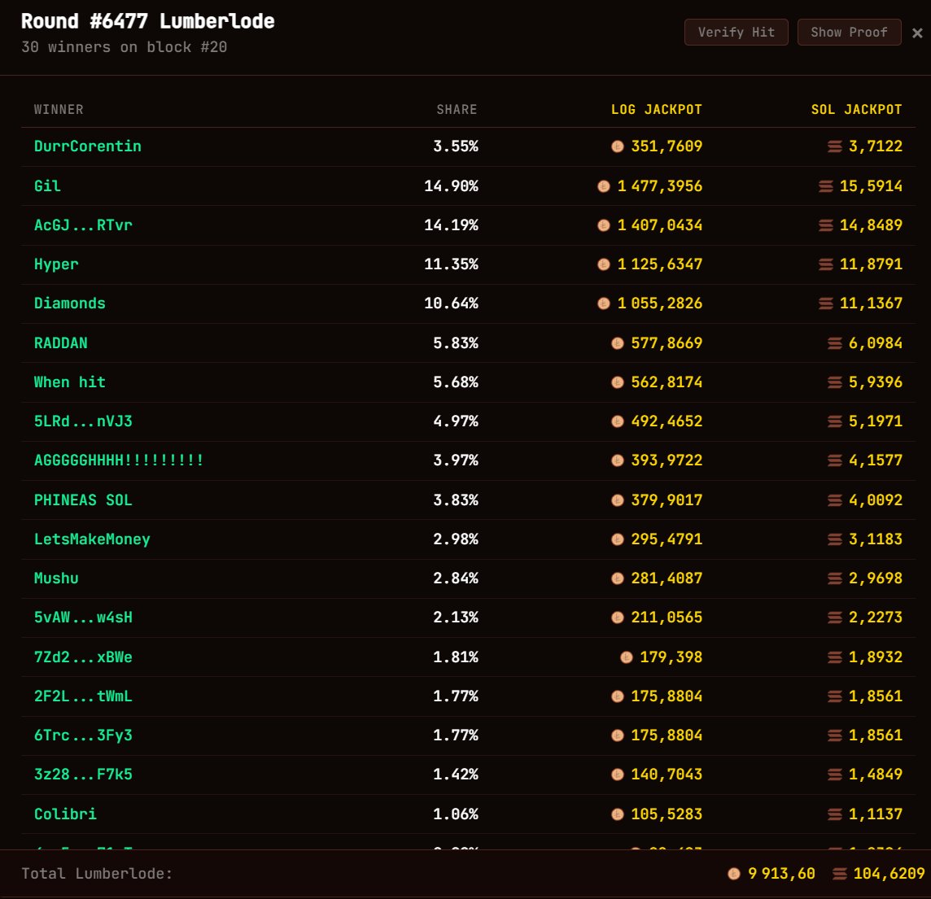The height and width of the screenshot is (899, 931).
Task: Click the 295,4791 LOG jackpot value
Action: [667, 539]
